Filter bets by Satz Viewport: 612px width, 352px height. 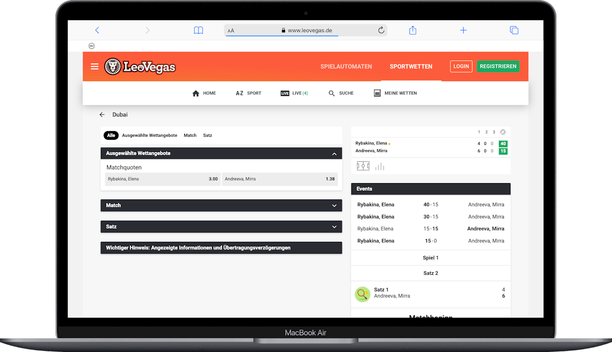coord(208,135)
